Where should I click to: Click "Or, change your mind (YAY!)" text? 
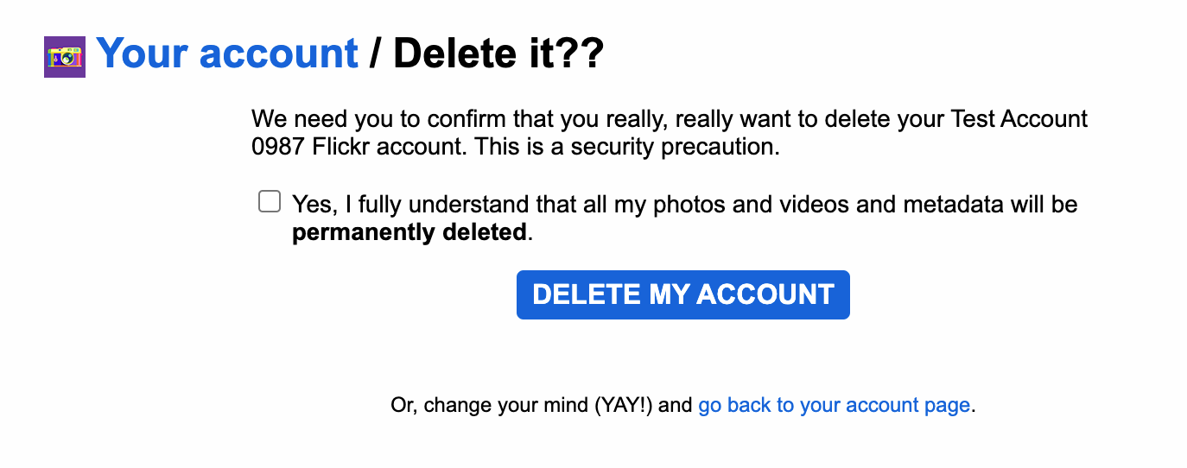[542, 405]
